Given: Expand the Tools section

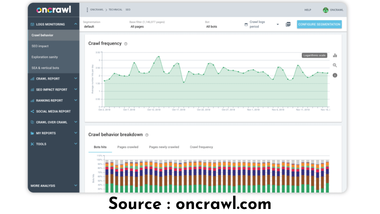Looking at the screenshot, I should tap(76, 144).
